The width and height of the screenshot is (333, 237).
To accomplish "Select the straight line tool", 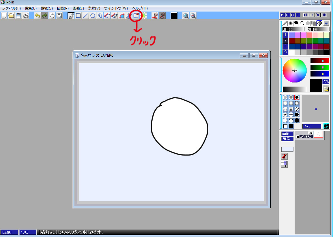I will pos(85,16).
